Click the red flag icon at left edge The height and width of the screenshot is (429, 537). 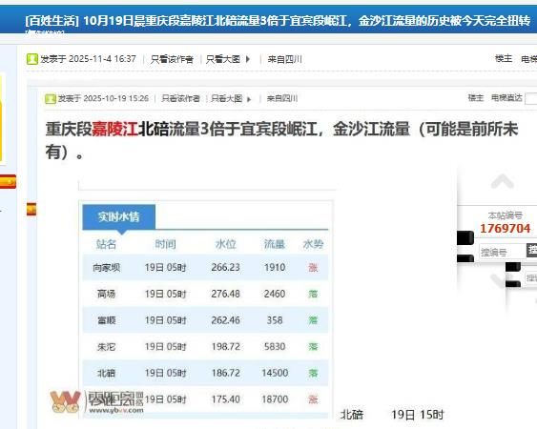tap(8, 181)
